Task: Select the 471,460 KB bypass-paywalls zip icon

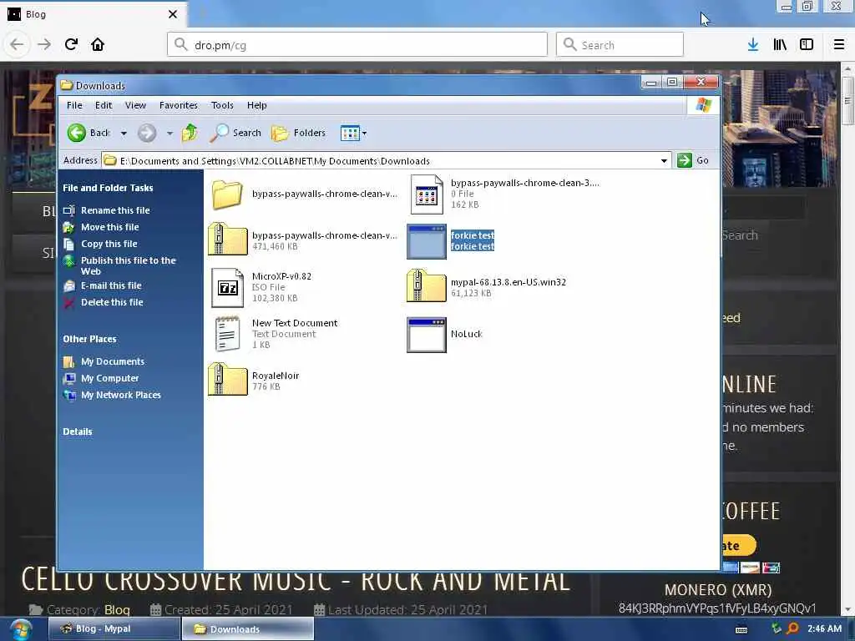Action: pyautogui.click(x=227, y=239)
